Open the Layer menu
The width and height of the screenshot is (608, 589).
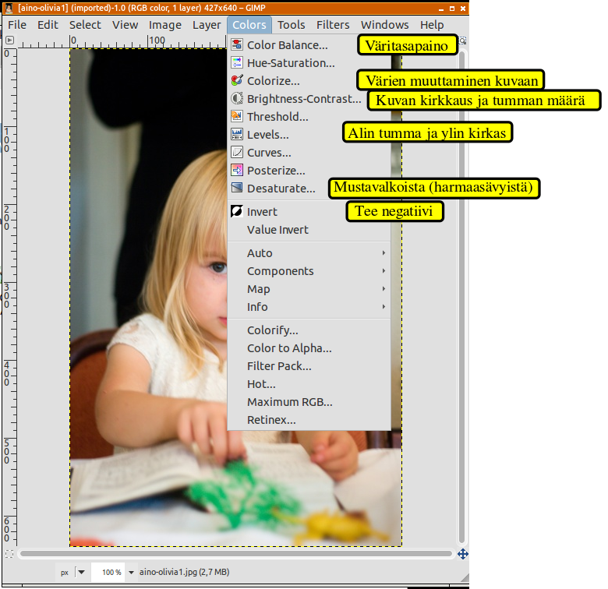tap(207, 25)
